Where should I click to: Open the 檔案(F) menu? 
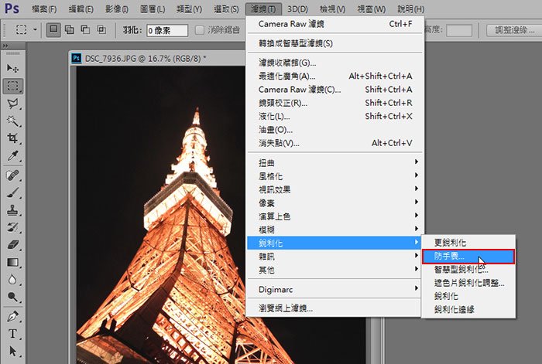44,9
